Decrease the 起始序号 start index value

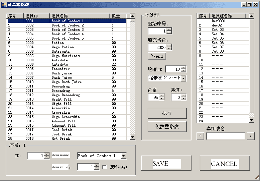pos(169,33)
